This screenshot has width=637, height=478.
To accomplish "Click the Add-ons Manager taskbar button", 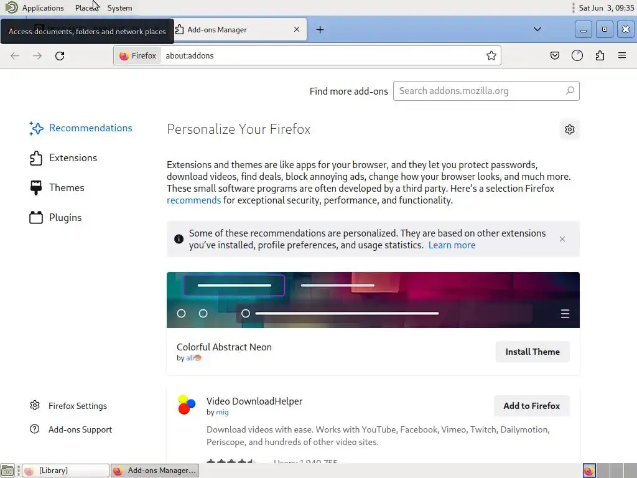I will pyautogui.click(x=155, y=471).
